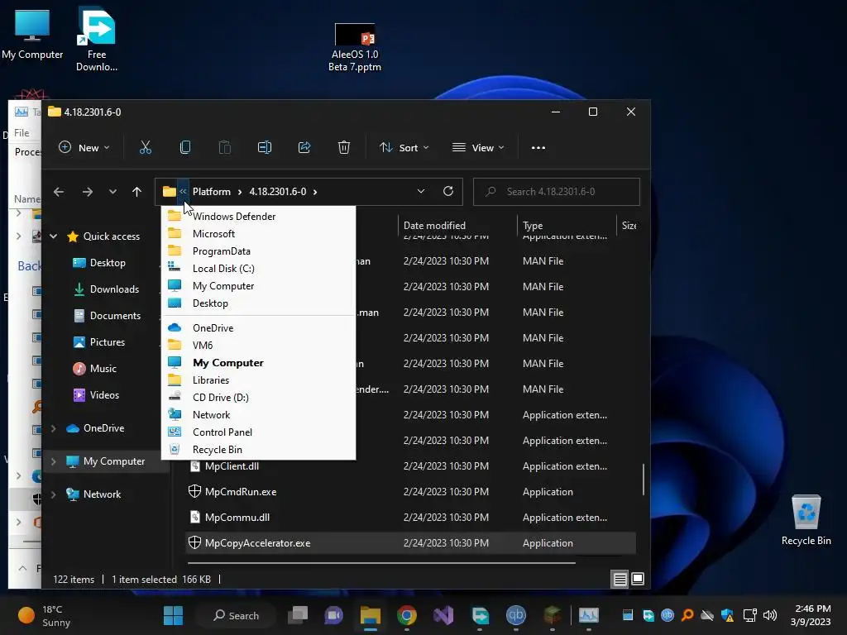The image size is (847, 635).
Task: Open the clock showing 2:46 PM
Action: point(811,615)
